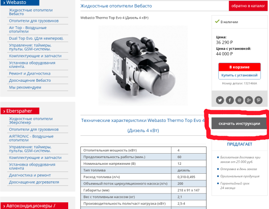Click the green availability checkmark icon

pos(217,21)
